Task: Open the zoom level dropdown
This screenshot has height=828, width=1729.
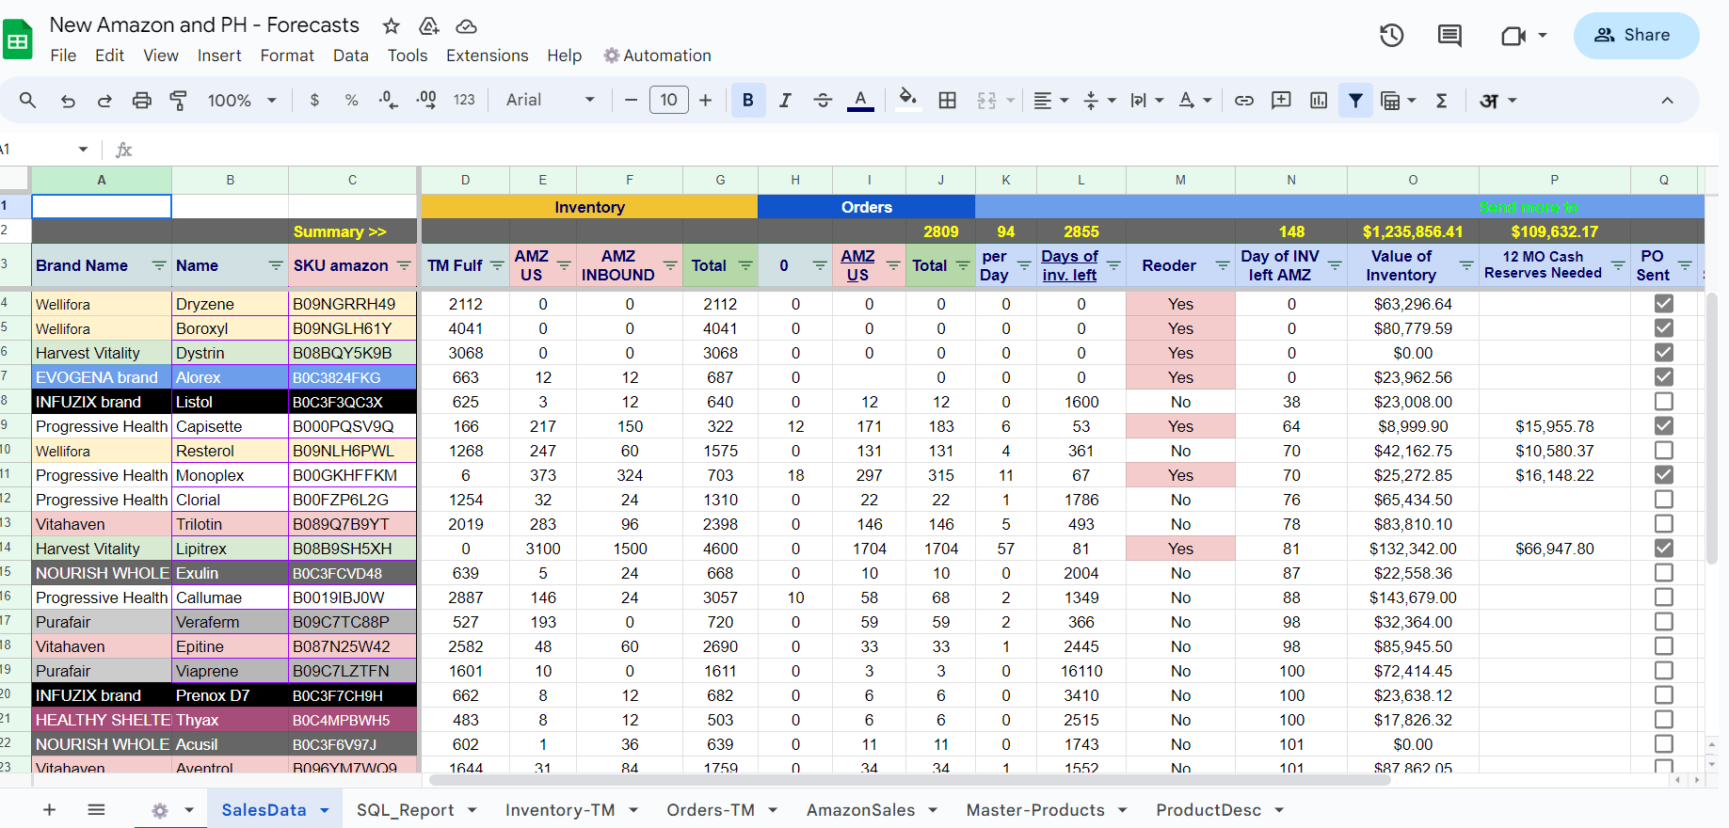Action: 242,100
